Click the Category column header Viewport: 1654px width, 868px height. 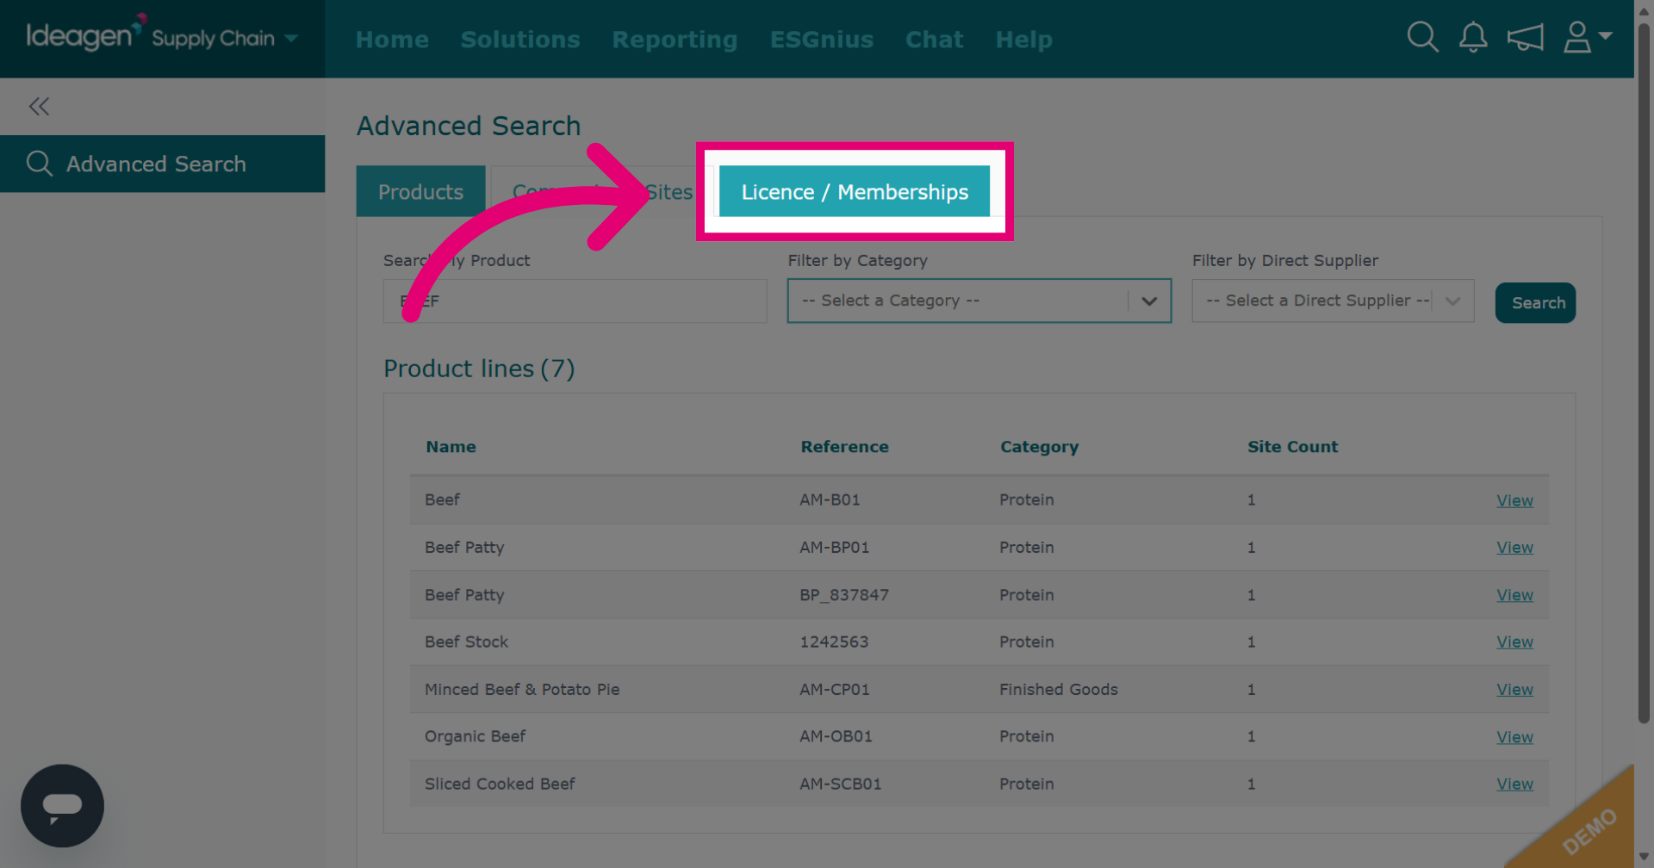point(1039,447)
